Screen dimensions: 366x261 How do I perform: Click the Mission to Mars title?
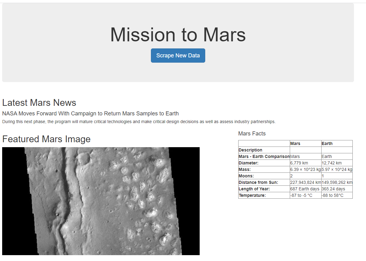pyautogui.click(x=178, y=35)
